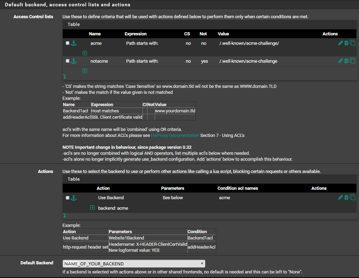
Task: Open the Default Backend dropdown
Action: pyautogui.click(x=134, y=264)
